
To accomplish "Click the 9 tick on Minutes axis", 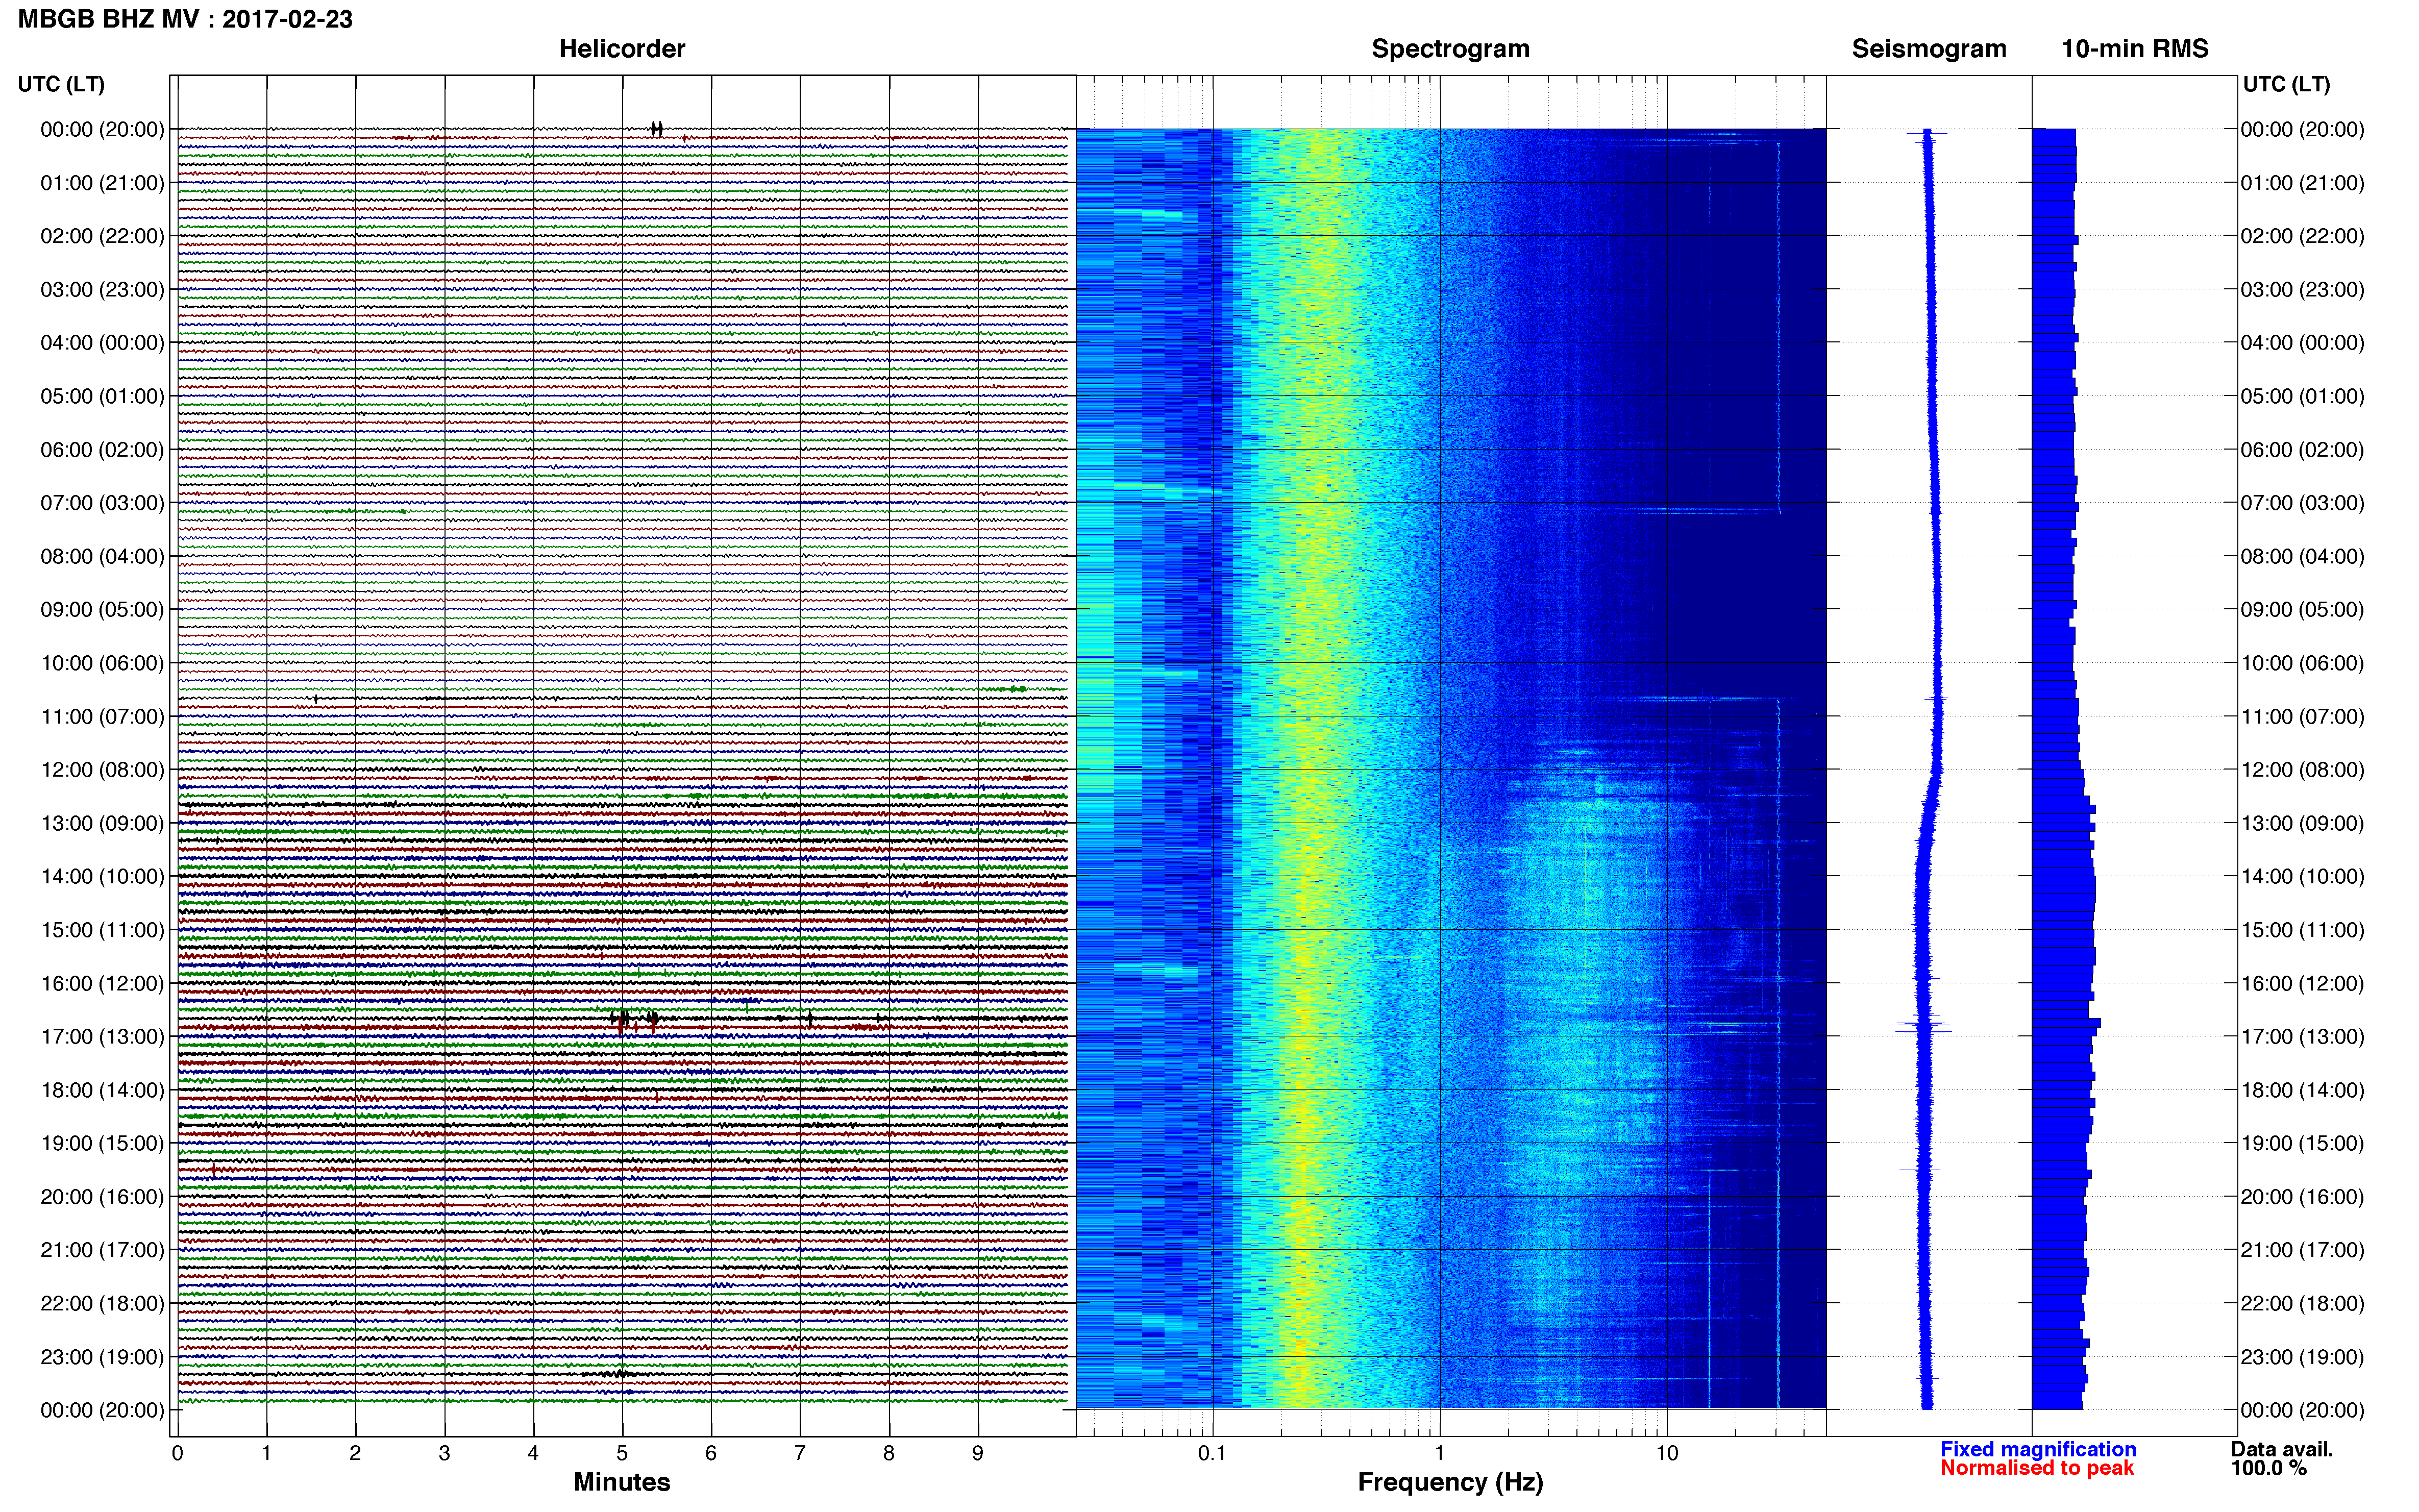I will (978, 1454).
